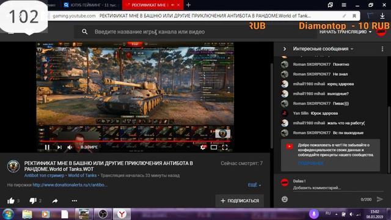Open system volume tray icon

click(x=351, y=215)
